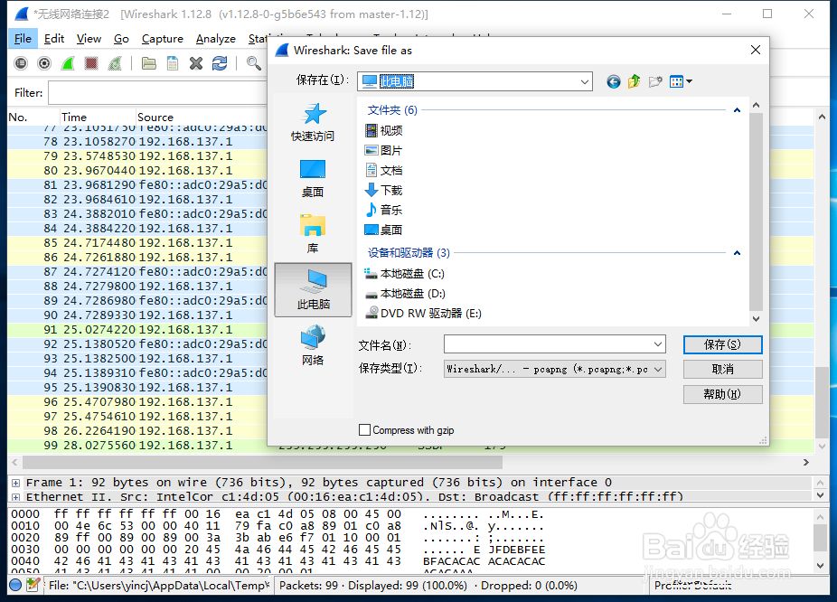Click the 取消 button
Viewport: 837px width, 602px height.
pyautogui.click(x=723, y=370)
